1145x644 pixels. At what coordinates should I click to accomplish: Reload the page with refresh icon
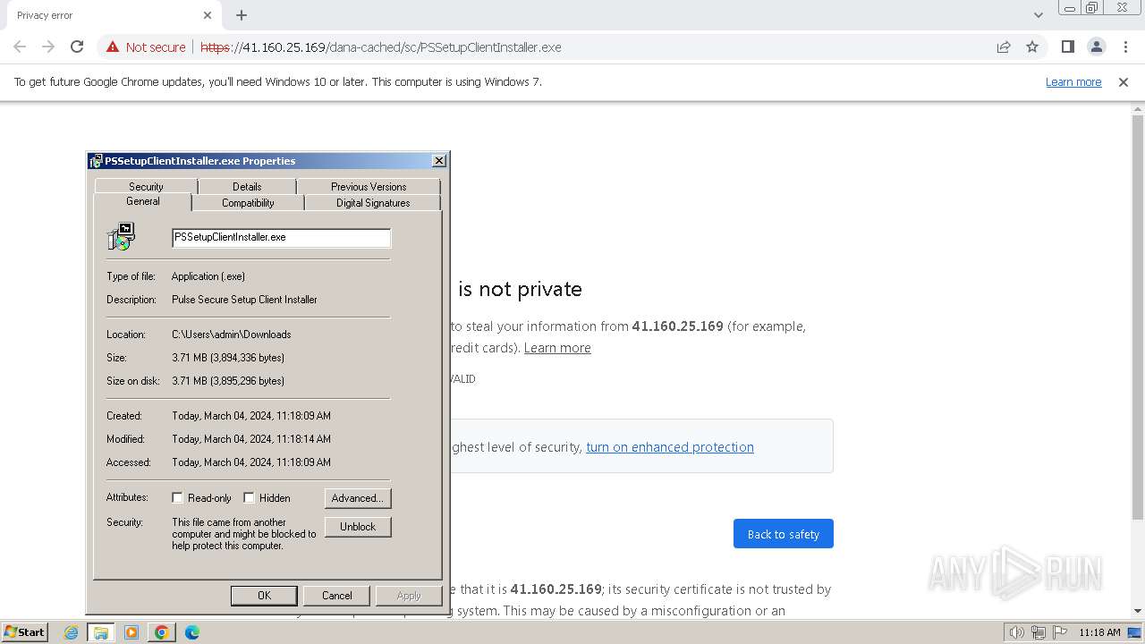pos(77,47)
